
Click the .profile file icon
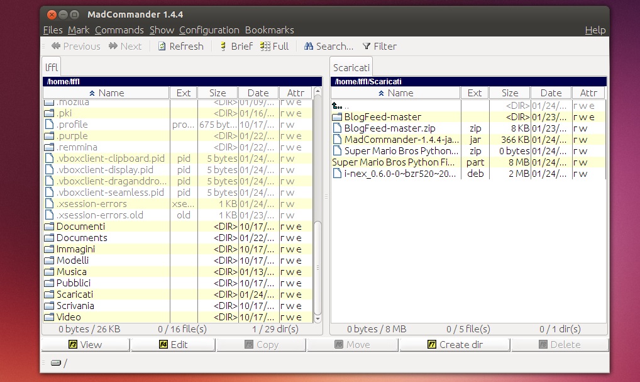click(x=50, y=125)
